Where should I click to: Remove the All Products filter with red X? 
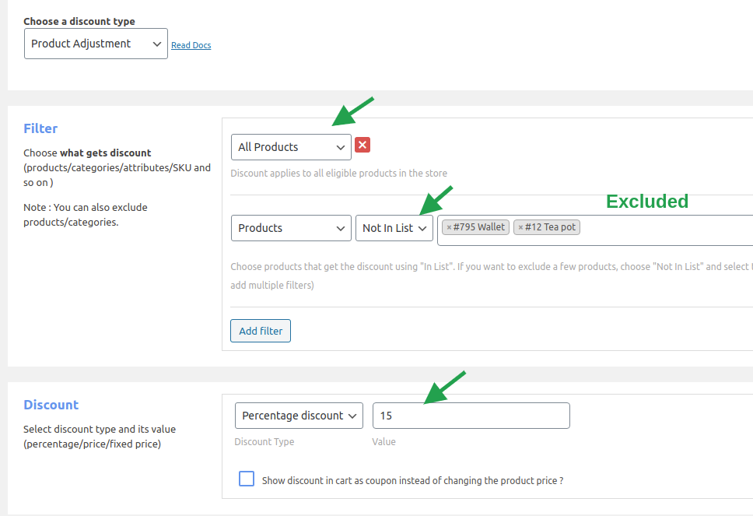pos(362,146)
